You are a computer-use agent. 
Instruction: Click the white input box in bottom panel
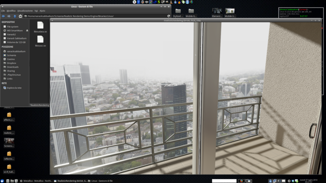point(224,181)
